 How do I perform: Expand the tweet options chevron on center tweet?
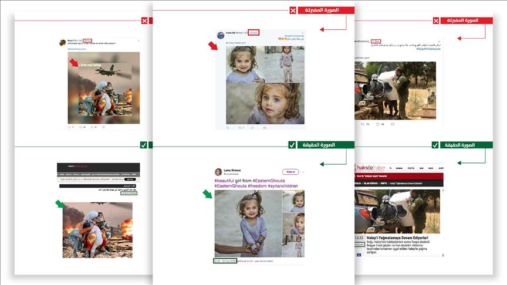(303, 32)
